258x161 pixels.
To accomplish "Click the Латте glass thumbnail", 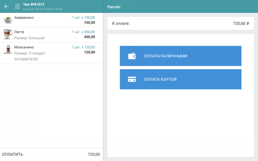I will 8,34.
